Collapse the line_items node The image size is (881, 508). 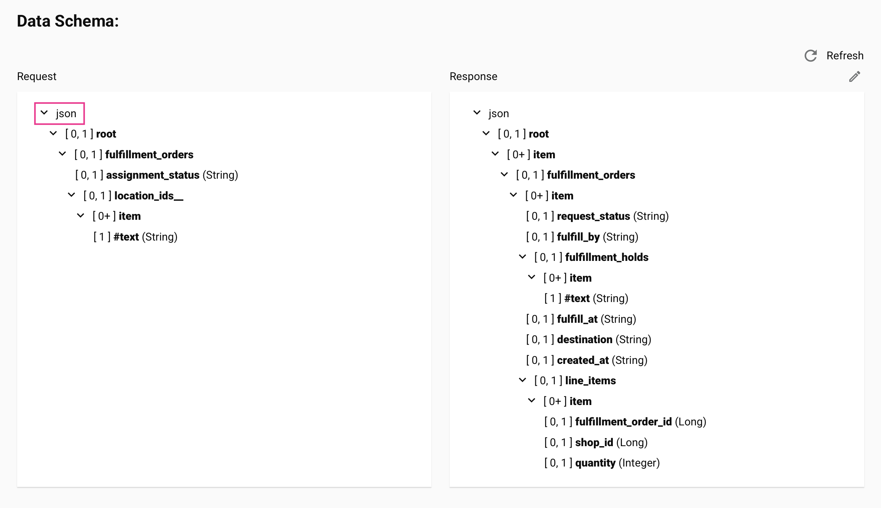pyautogui.click(x=522, y=380)
